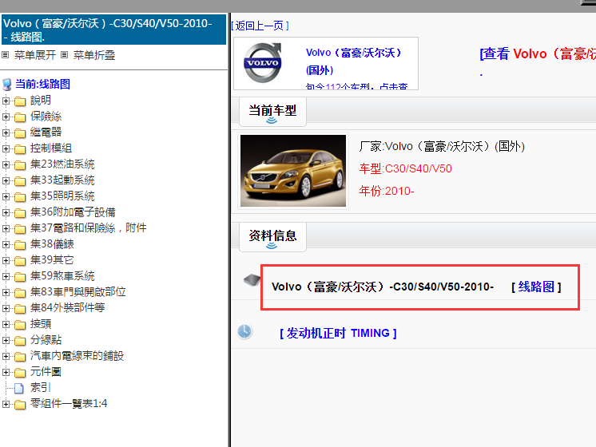
Task: Expand the 說明 tree node
Action: 6,101
